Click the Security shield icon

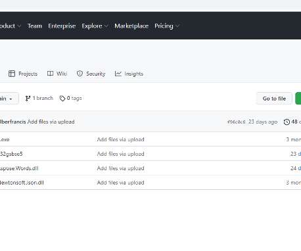pyautogui.click(x=80, y=74)
